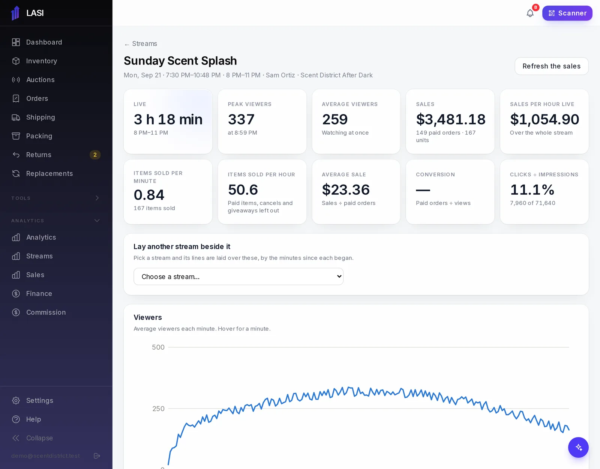Image resolution: width=600 pixels, height=469 pixels.
Task: Open the Replacements refresh icon
Action: pos(16,174)
